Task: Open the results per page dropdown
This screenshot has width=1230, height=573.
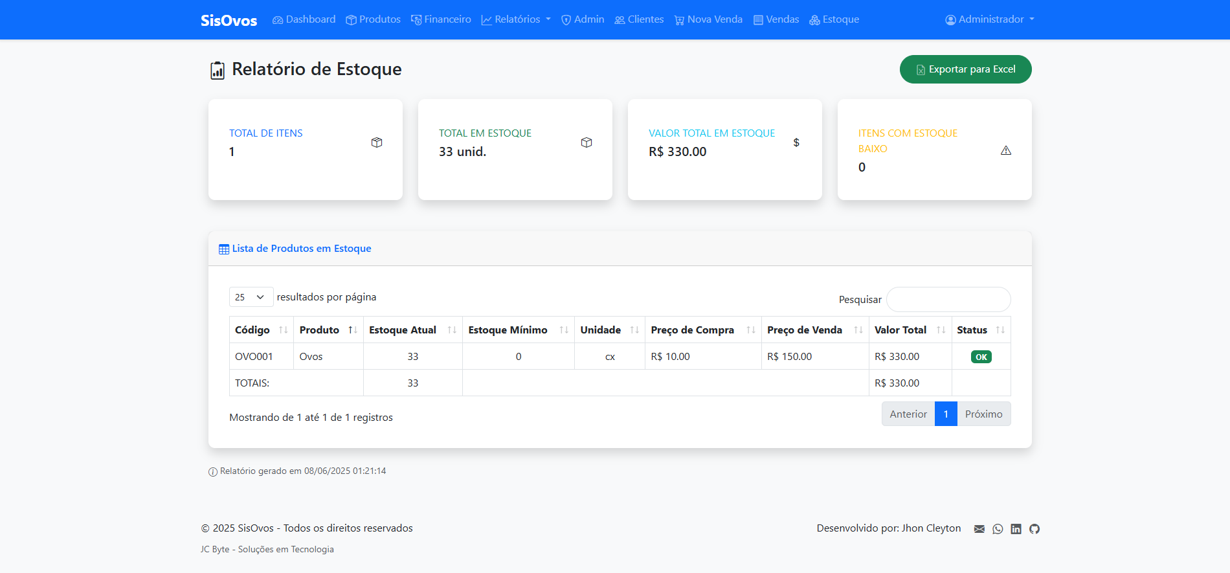Action: 251,297
